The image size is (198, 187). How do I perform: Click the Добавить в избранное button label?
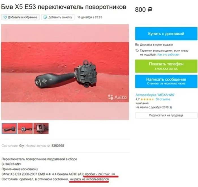23,17
